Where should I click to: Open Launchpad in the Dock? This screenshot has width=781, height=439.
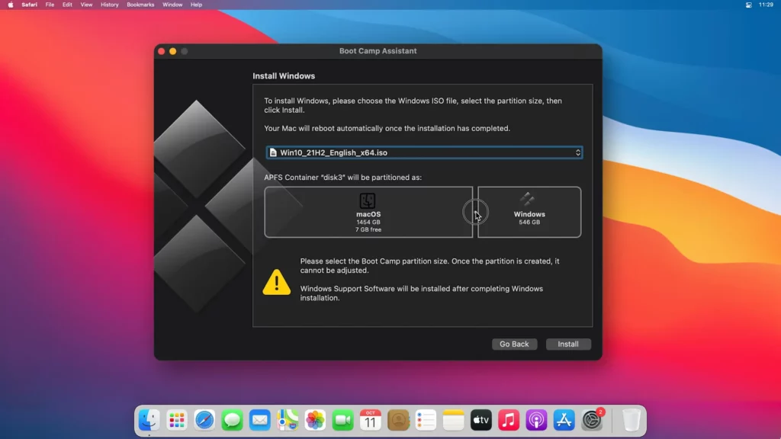[x=177, y=421]
